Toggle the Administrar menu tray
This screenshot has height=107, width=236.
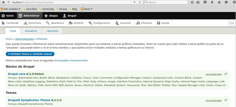(29, 16)
